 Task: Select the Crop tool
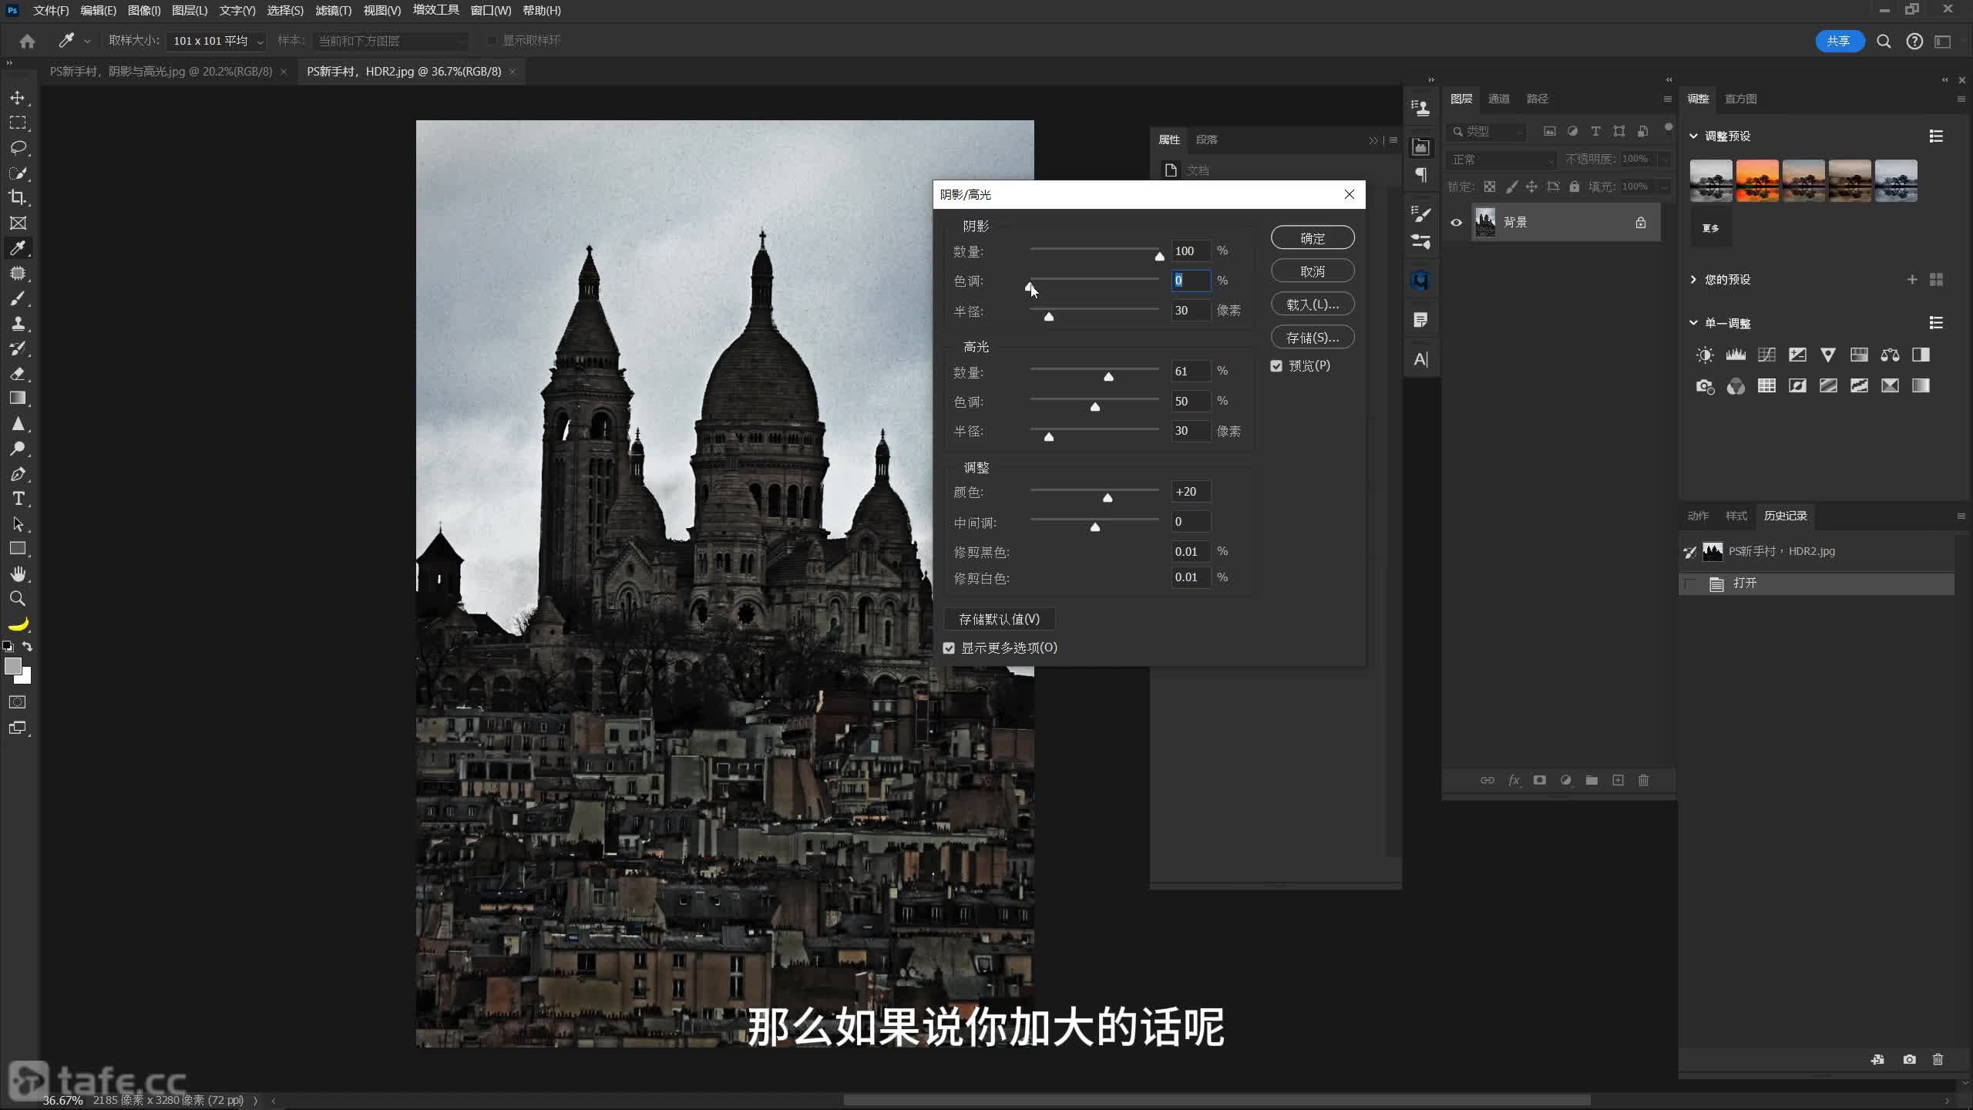[17, 197]
